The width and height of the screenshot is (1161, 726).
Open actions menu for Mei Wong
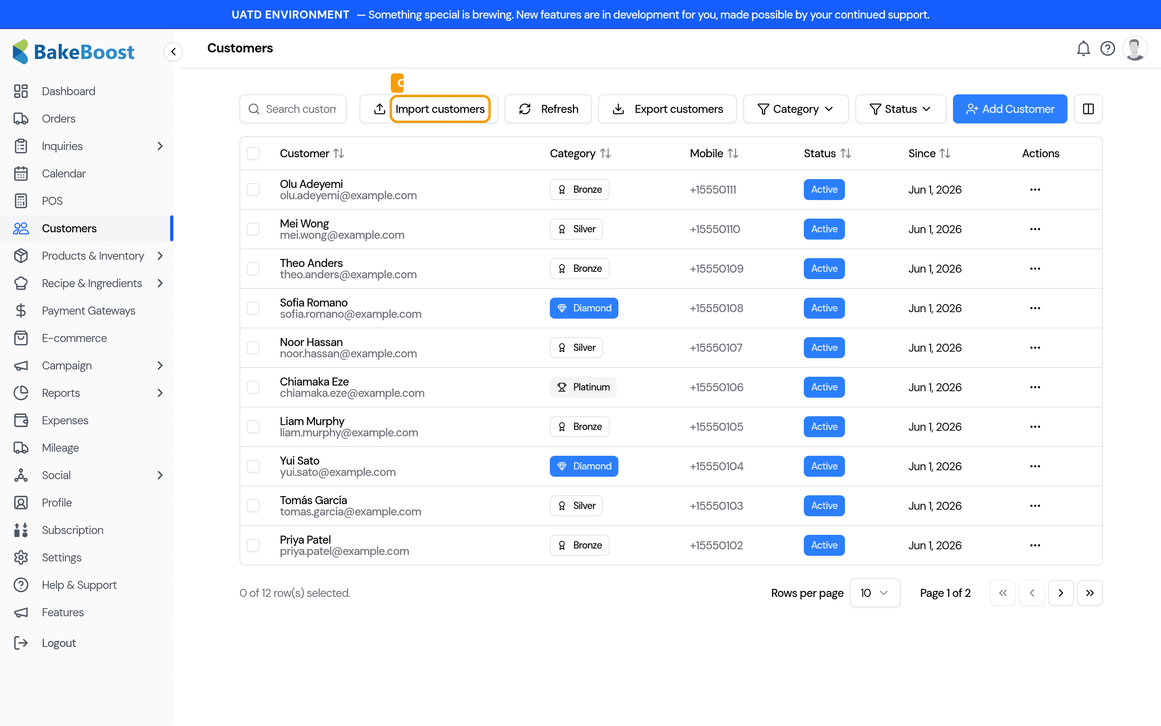coord(1035,229)
